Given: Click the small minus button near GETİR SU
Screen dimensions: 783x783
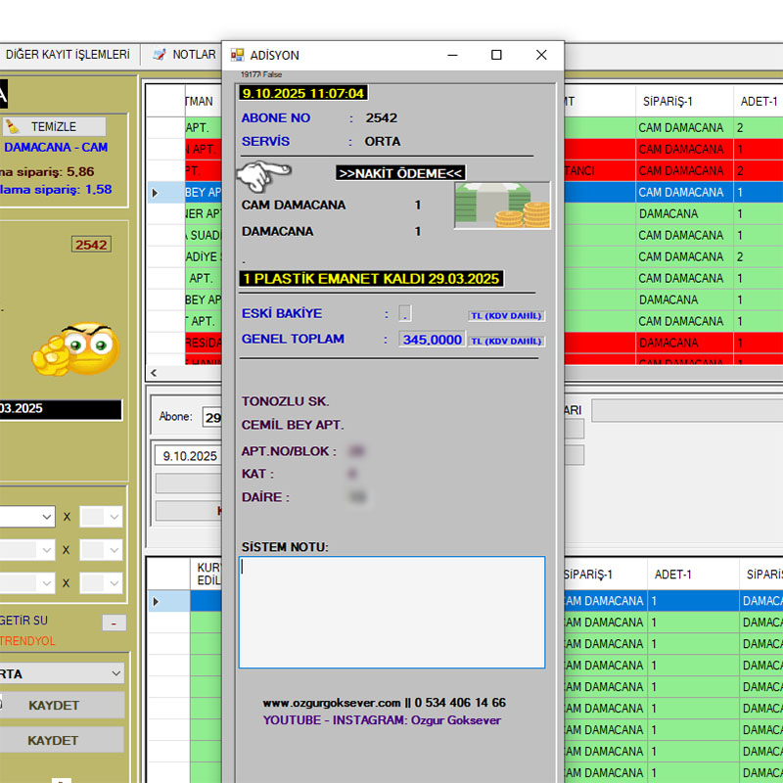Looking at the screenshot, I should point(114,623).
